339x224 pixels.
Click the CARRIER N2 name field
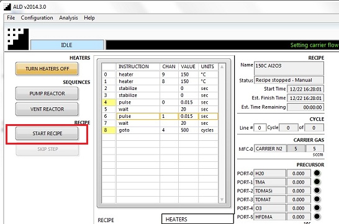(270, 149)
